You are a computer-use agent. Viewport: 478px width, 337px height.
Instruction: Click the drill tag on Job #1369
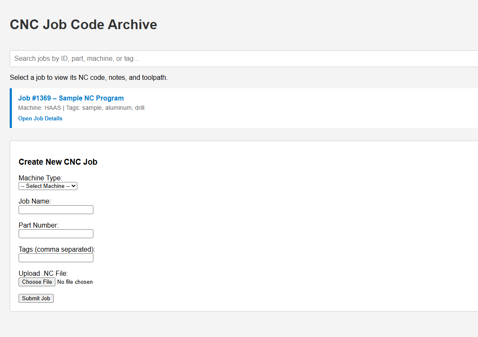point(139,108)
